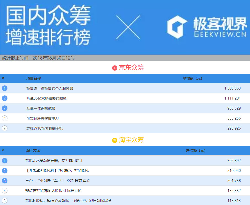This screenshot has width=250, height=205.
Task: Select rank badge 2 in 淘宝众筹 list
Action: [4, 171]
